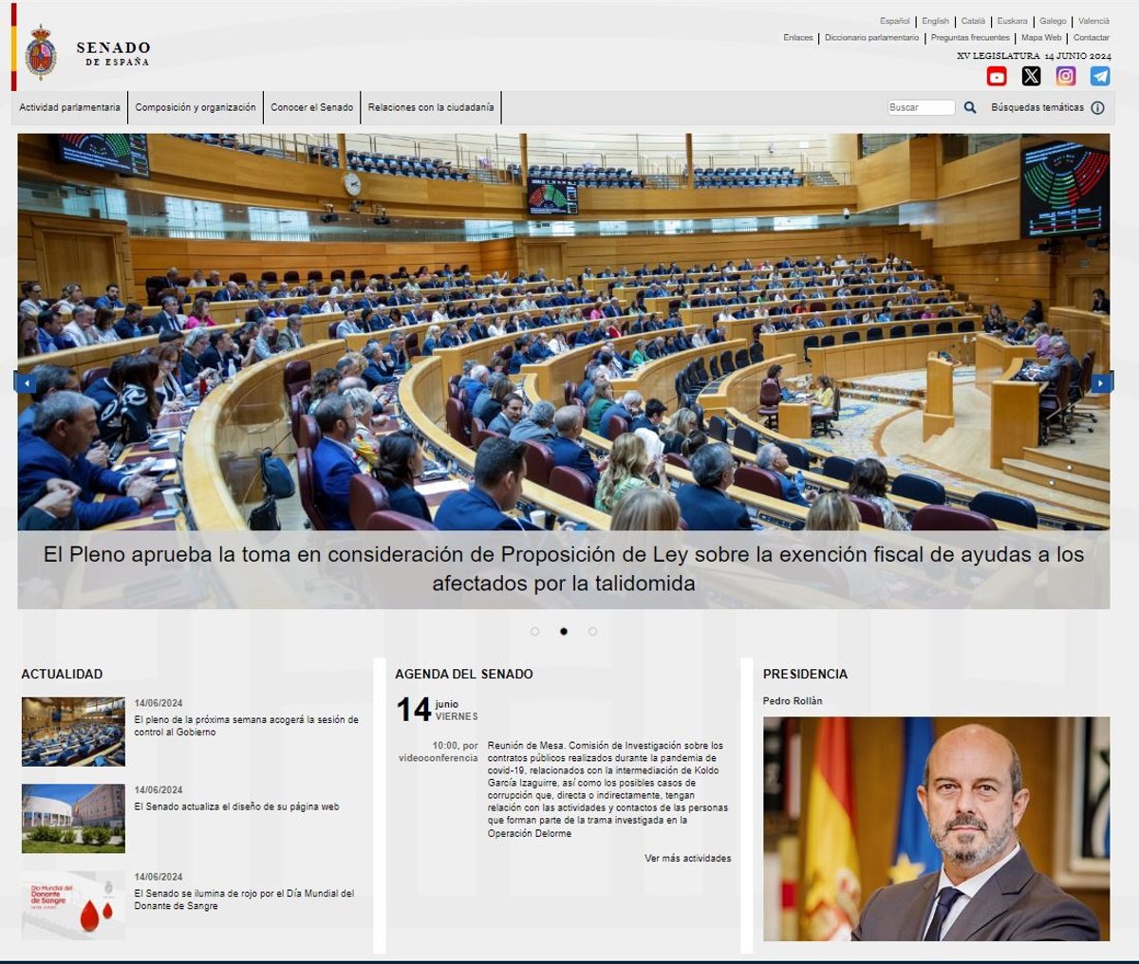1139x964 pixels.
Task: Select the first carousel indicator dot
Action: coord(534,631)
